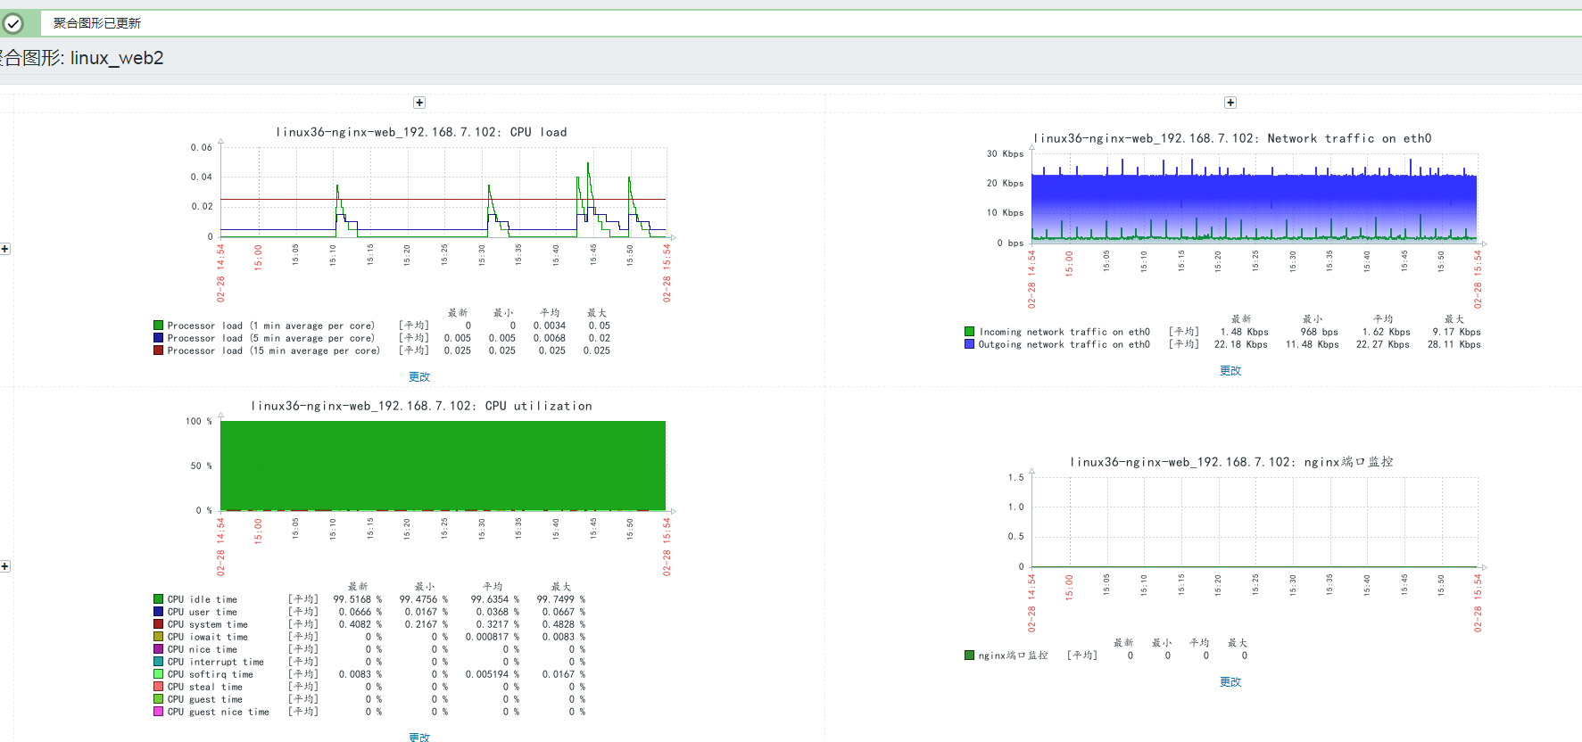Open the CPU load graph image

point(419,241)
